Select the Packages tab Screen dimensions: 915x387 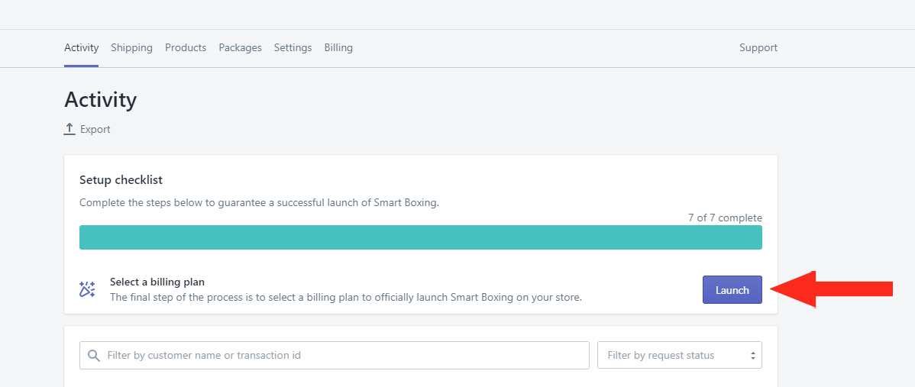click(241, 48)
